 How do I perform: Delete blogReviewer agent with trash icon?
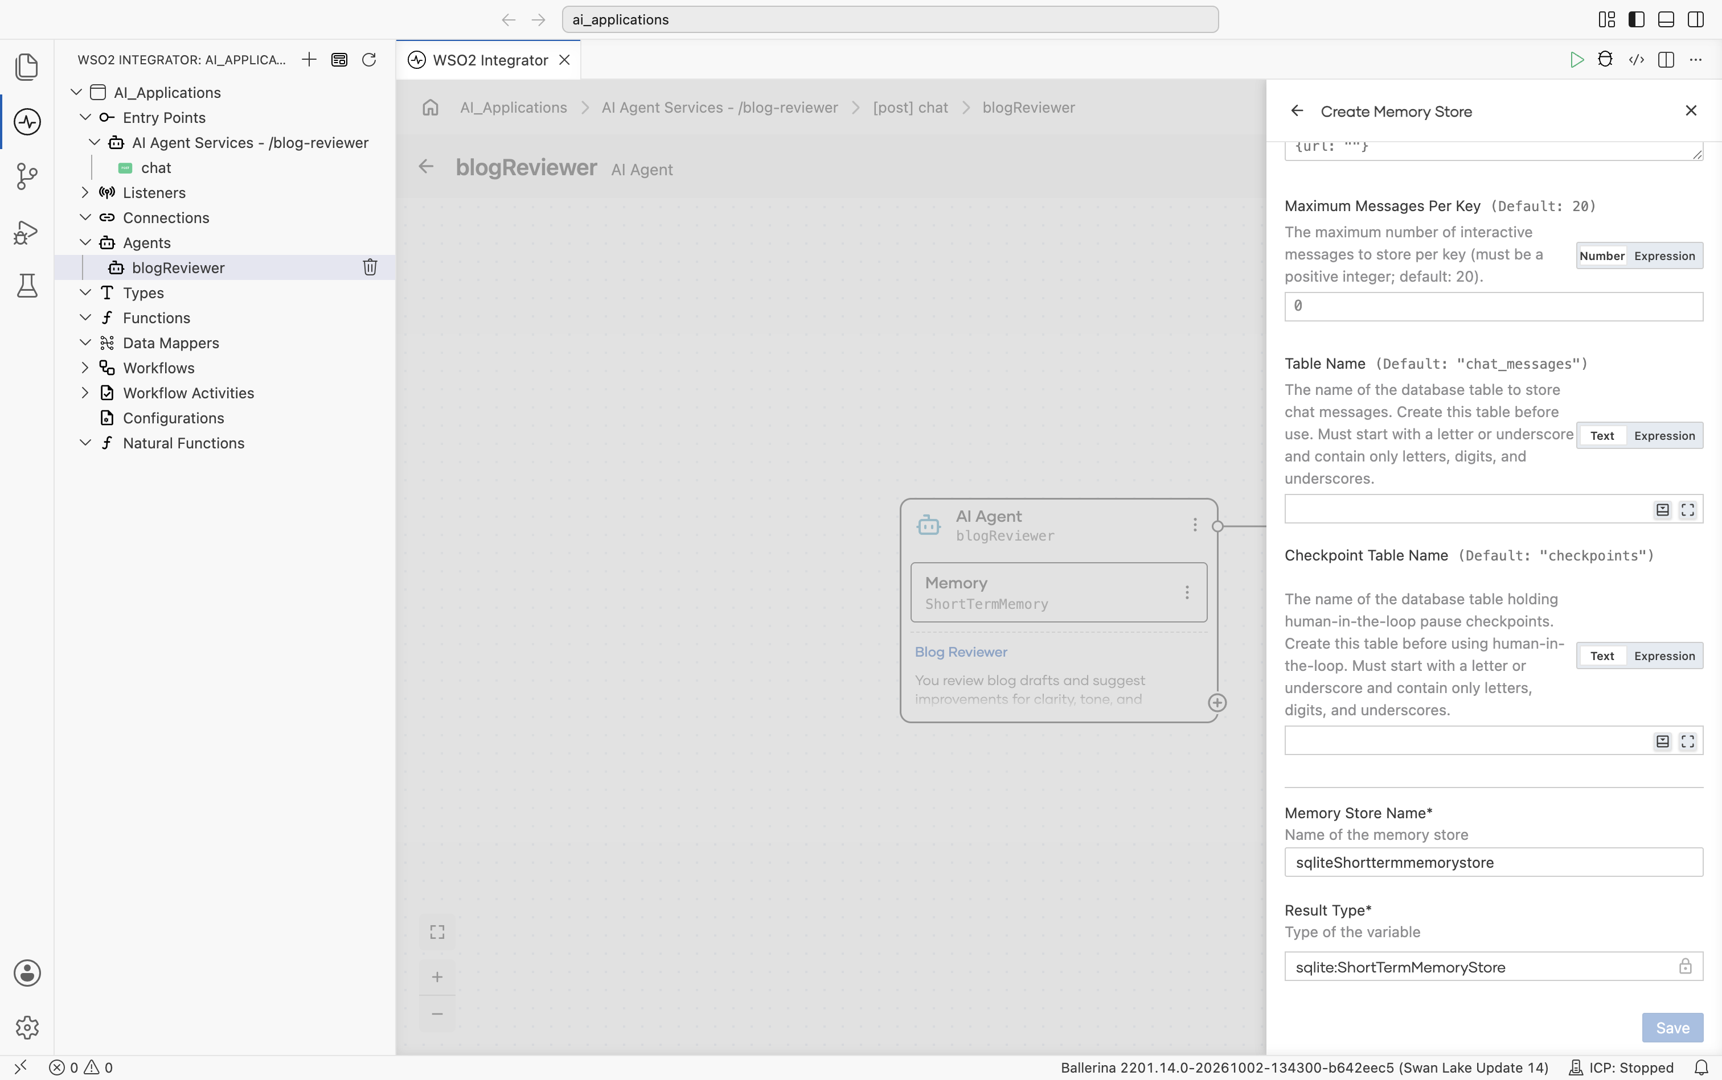click(370, 267)
